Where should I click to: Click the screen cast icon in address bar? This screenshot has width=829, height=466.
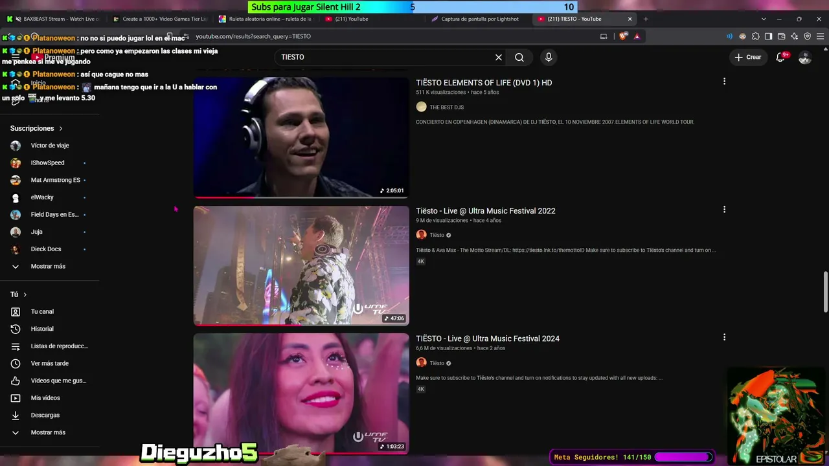[x=604, y=36]
